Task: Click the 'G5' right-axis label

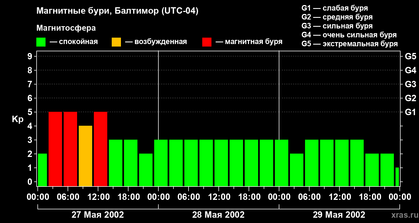Action: 411,56
